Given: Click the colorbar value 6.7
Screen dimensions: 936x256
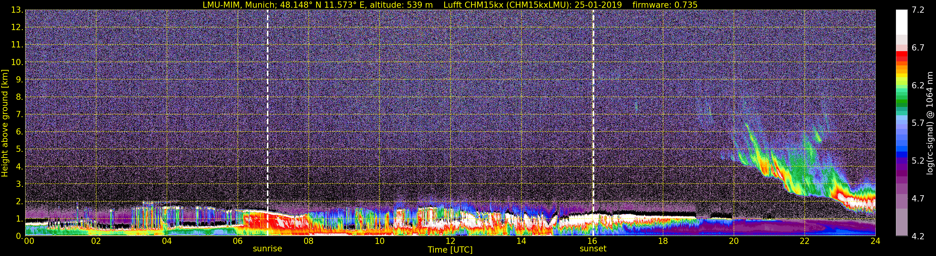Looking at the screenshot, I should click(918, 48).
